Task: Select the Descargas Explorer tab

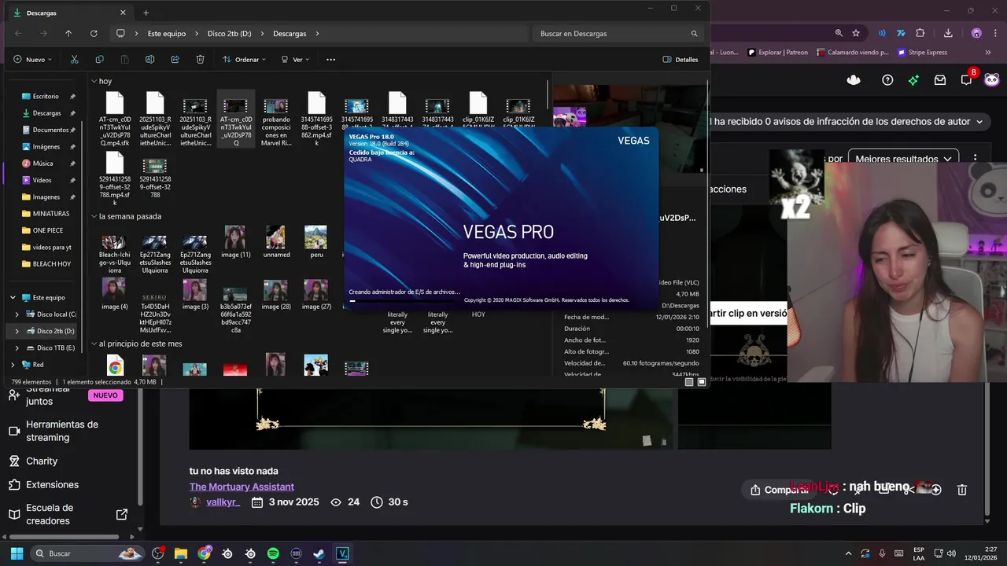Action: [69, 13]
